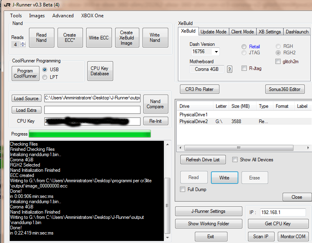Switch to the XeBuild tab

pyautogui.click(x=188, y=31)
